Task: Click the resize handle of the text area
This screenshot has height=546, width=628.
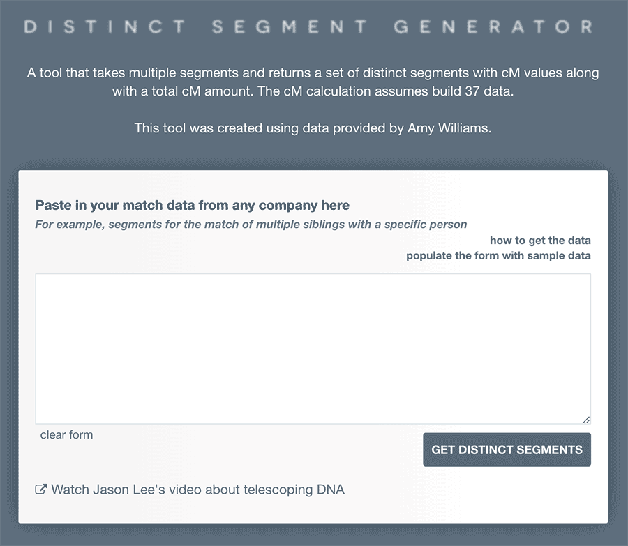Action: (x=585, y=418)
